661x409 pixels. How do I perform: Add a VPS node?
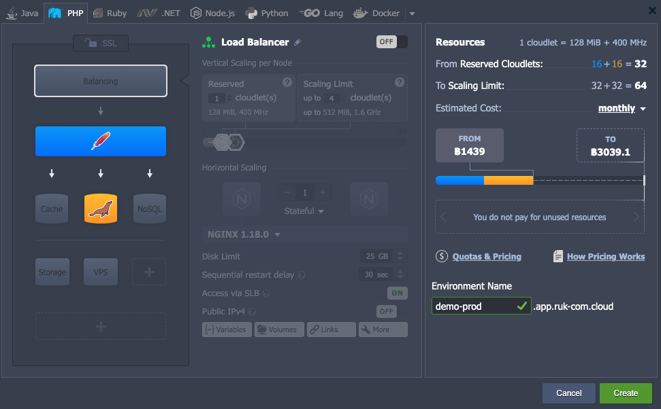pyautogui.click(x=101, y=272)
